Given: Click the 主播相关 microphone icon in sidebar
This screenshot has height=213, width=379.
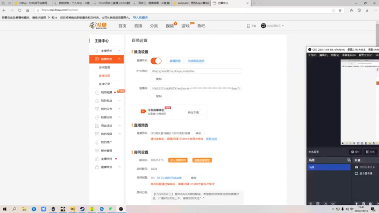Looking at the screenshot, I should click(97, 51).
